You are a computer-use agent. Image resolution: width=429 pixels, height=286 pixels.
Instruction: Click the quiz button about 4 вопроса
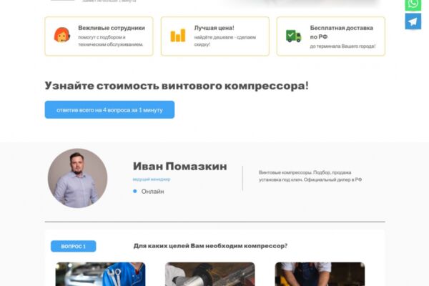(x=109, y=109)
